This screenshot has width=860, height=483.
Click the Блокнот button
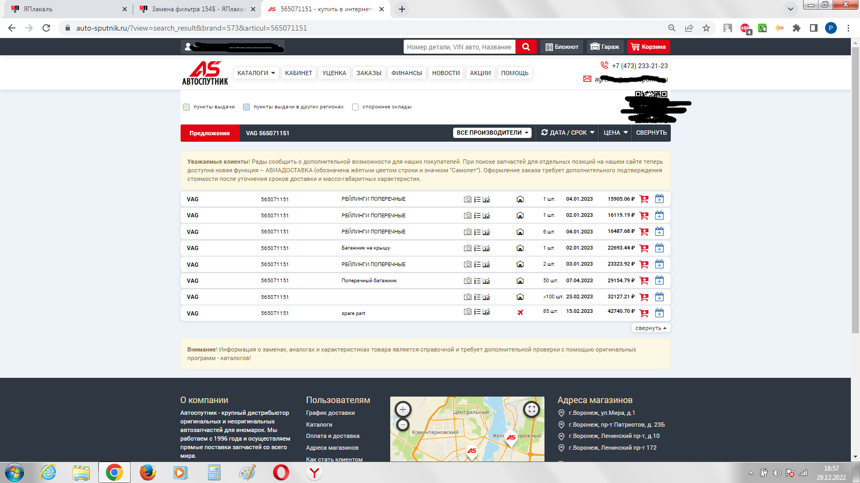point(562,47)
